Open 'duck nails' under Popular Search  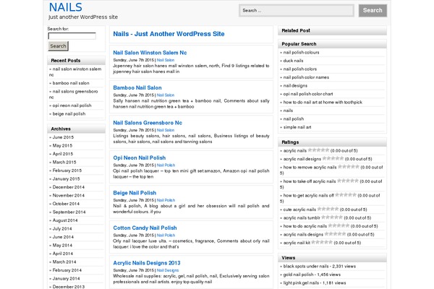pyautogui.click(x=294, y=61)
